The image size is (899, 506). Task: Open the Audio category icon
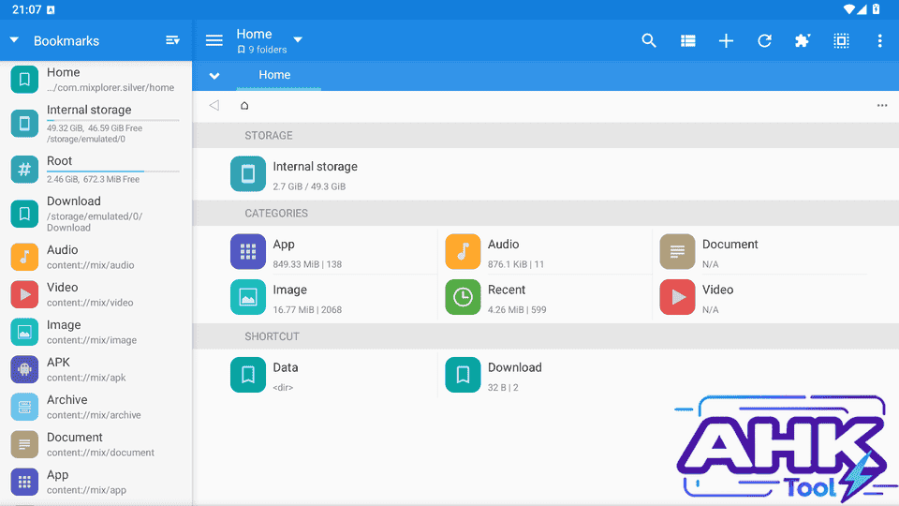(x=463, y=251)
